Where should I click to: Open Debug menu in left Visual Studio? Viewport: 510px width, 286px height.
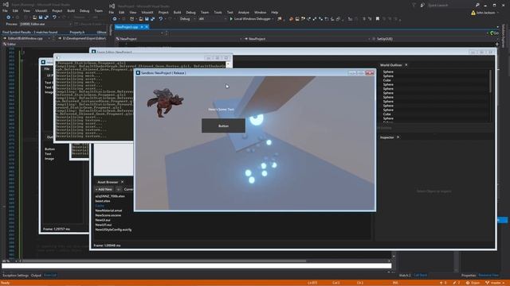(x=84, y=10)
